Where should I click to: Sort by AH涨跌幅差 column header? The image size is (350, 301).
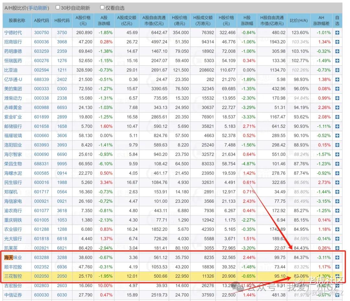click(321, 20)
